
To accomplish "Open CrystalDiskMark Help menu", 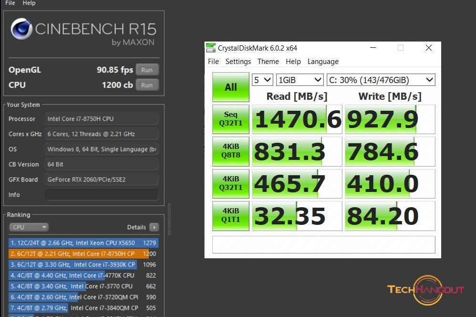I will pyautogui.click(x=293, y=62).
